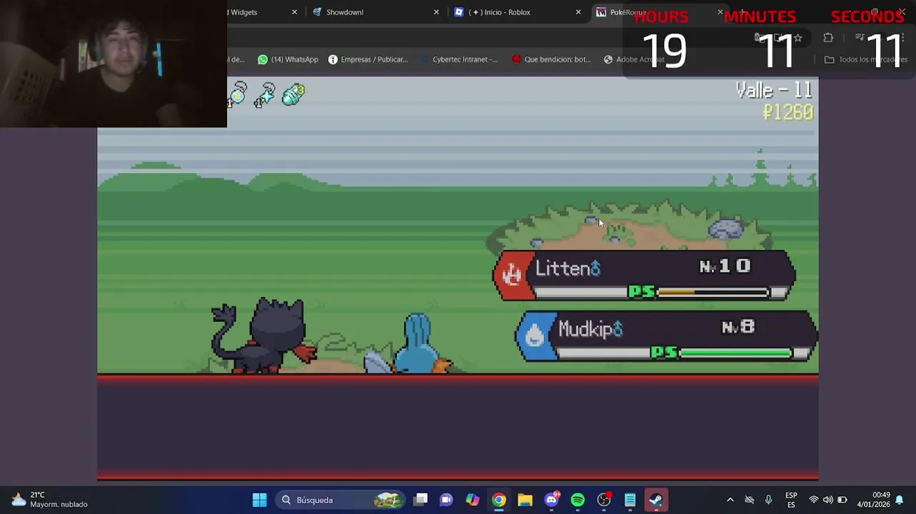Screen dimensions: 916x514
Task: Open the Windows Start menu
Action: 260,500
